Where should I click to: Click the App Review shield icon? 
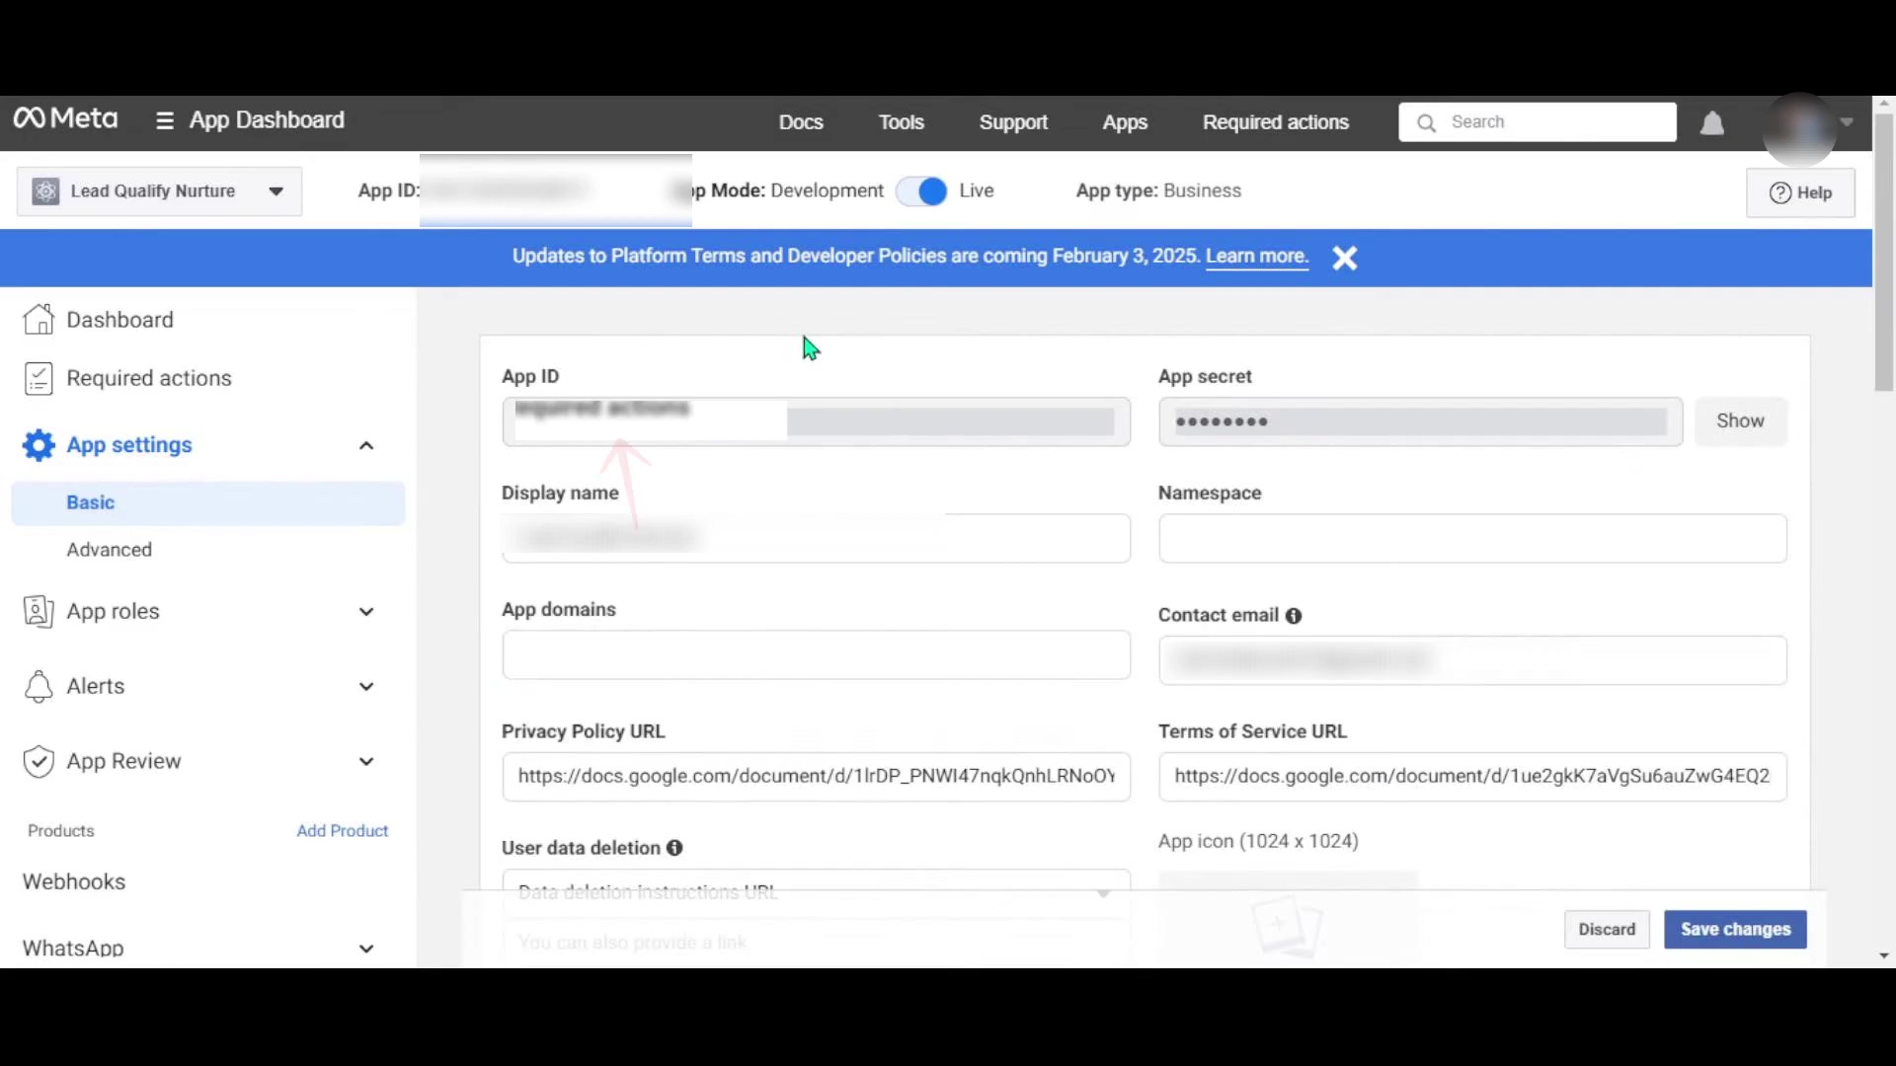tap(39, 761)
